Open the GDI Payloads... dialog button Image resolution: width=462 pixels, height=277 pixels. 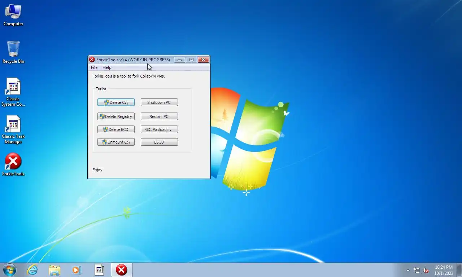tap(159, 129)
